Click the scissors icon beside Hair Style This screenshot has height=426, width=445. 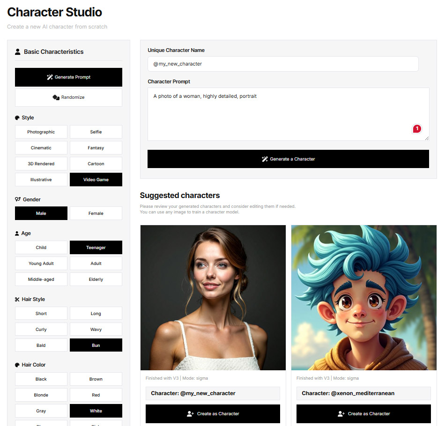(x=17, y=299)
